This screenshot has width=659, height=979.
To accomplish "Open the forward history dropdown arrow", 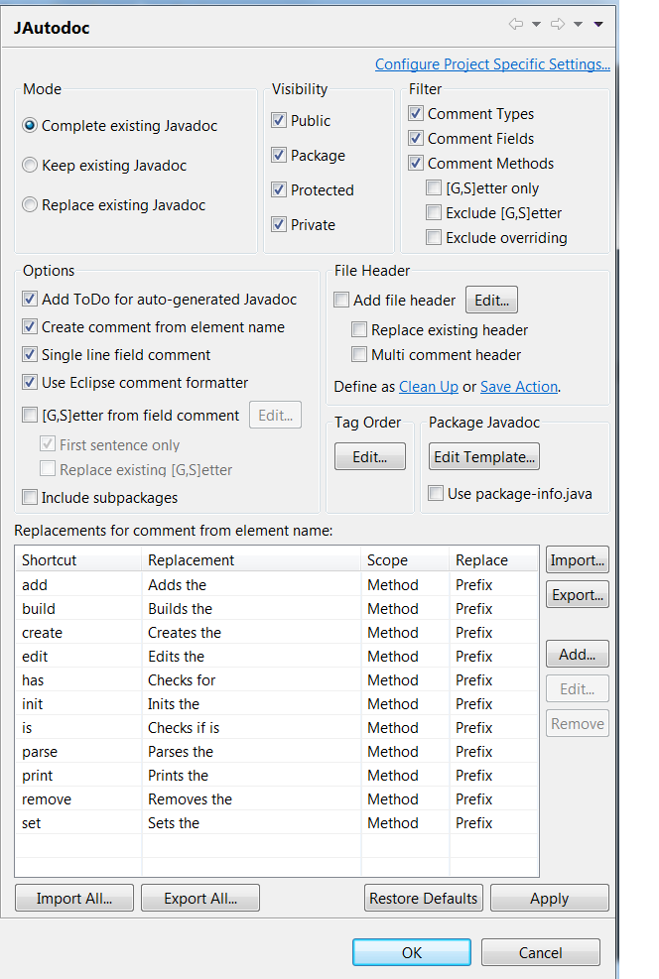I will click(578, 25).
